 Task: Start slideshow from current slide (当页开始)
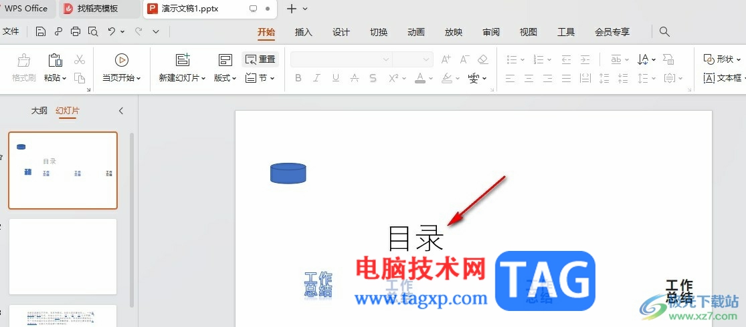(122, 68)
